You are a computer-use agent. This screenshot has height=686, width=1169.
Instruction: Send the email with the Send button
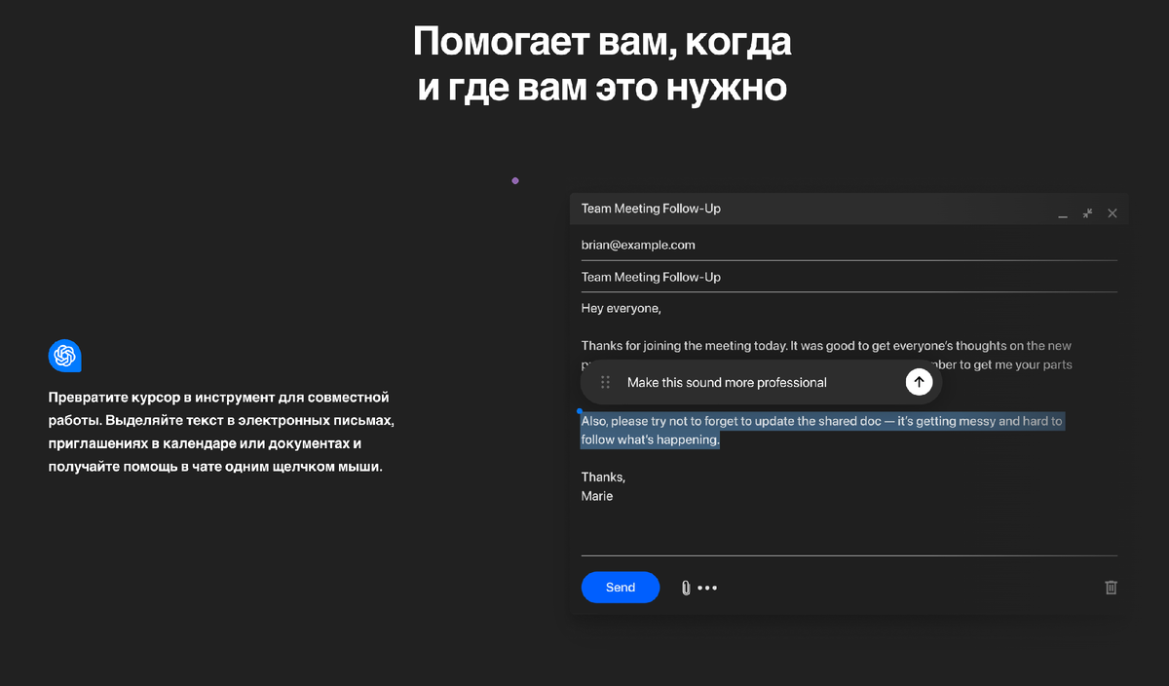point(621,588)
